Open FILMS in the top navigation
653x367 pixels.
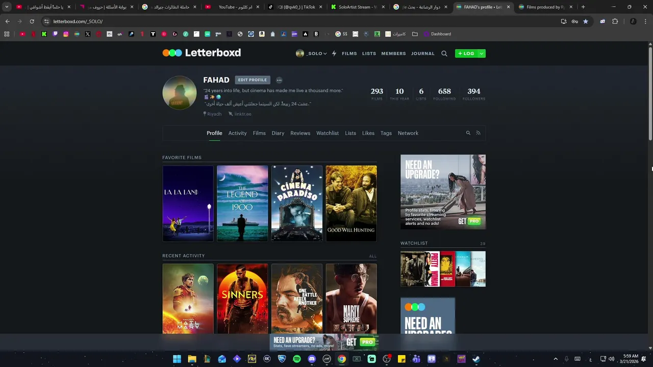click(x=349, y=54)
